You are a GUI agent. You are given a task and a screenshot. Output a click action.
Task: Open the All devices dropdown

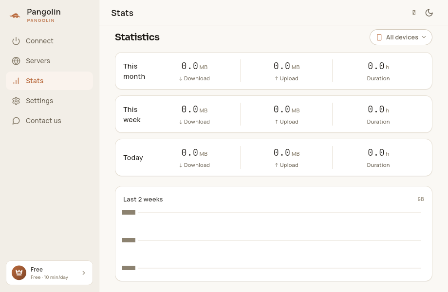point(401,37)
